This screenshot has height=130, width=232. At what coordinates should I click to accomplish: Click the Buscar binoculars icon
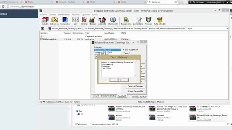click(x=93, y=21)
